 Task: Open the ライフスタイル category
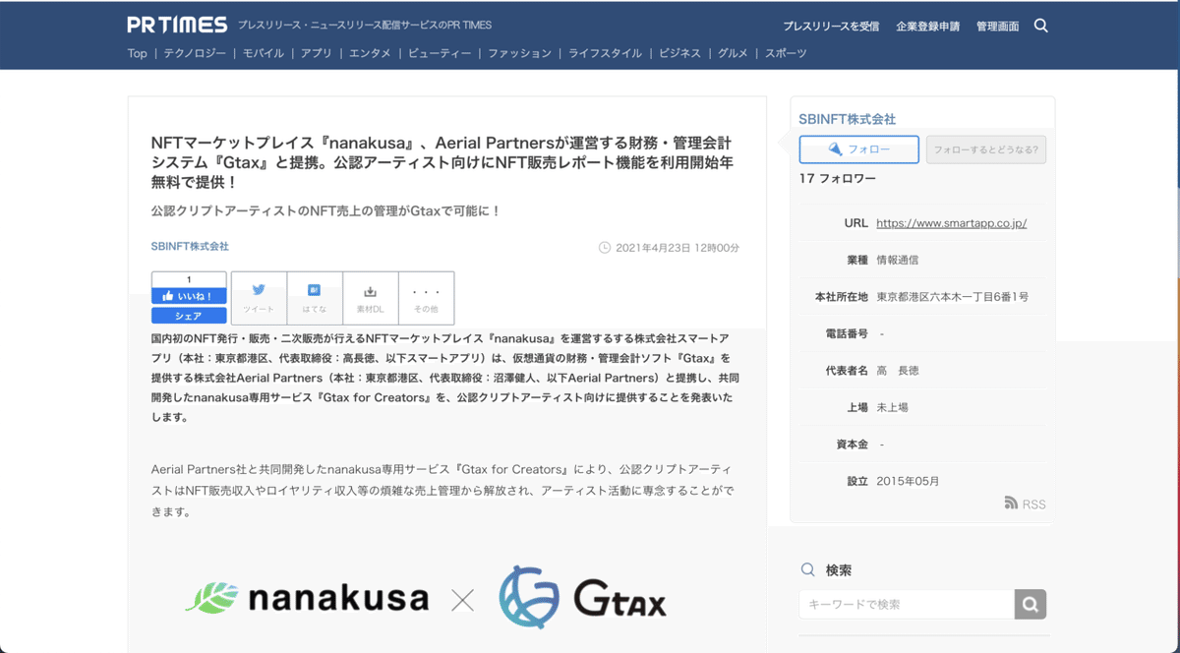(605, 53)
